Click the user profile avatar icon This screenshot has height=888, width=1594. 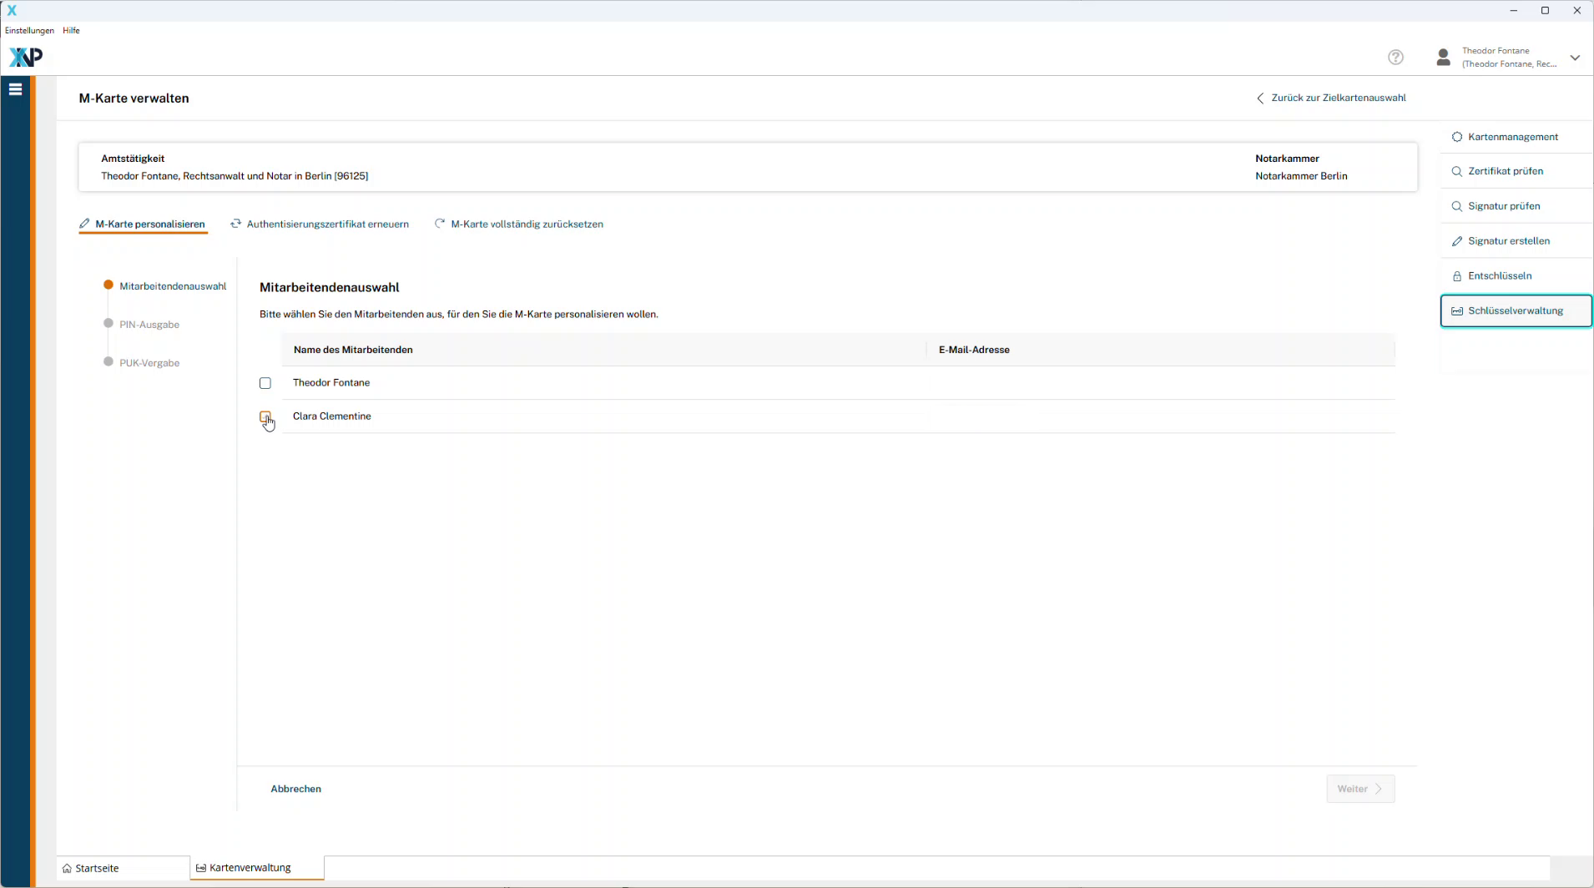(x=1443, y=57)
